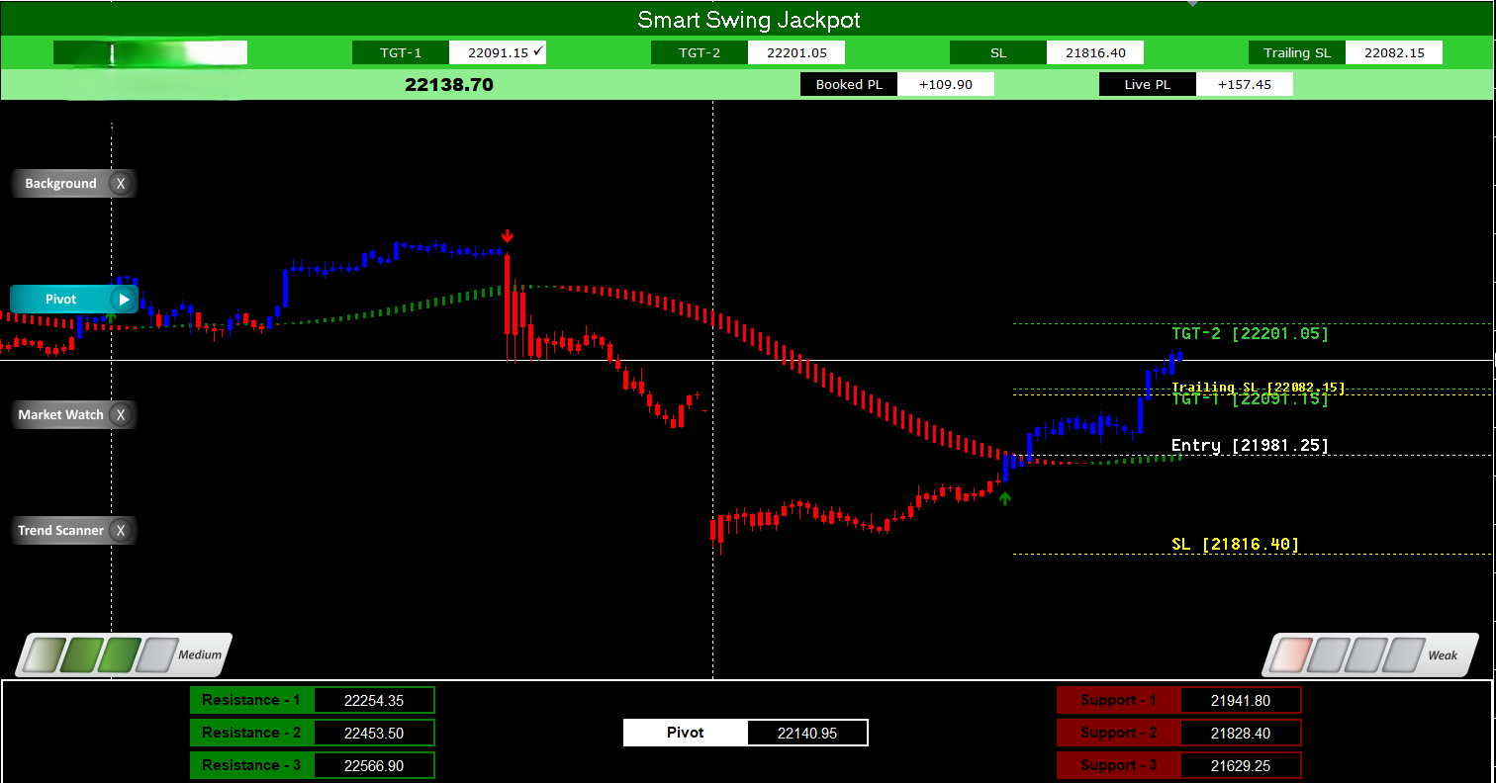This screenshot has width=1496, height=783.
Task: Click the Resistance - 3 button
Action: pyautogui.click(x=252, y=764)
